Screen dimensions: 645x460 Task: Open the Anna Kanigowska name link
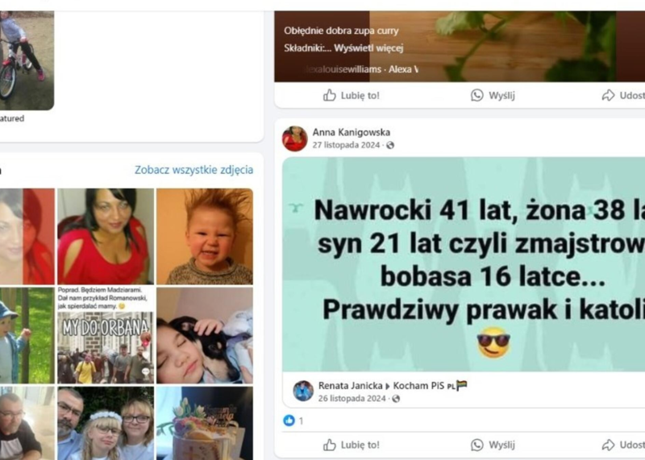352,132
